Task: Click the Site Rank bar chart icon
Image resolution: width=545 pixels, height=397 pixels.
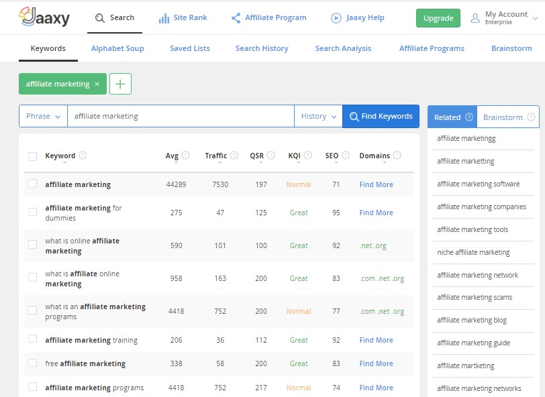Action: click(x=164, y=18)
